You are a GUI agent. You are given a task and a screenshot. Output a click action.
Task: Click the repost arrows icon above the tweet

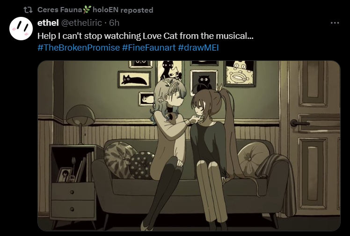28,10
